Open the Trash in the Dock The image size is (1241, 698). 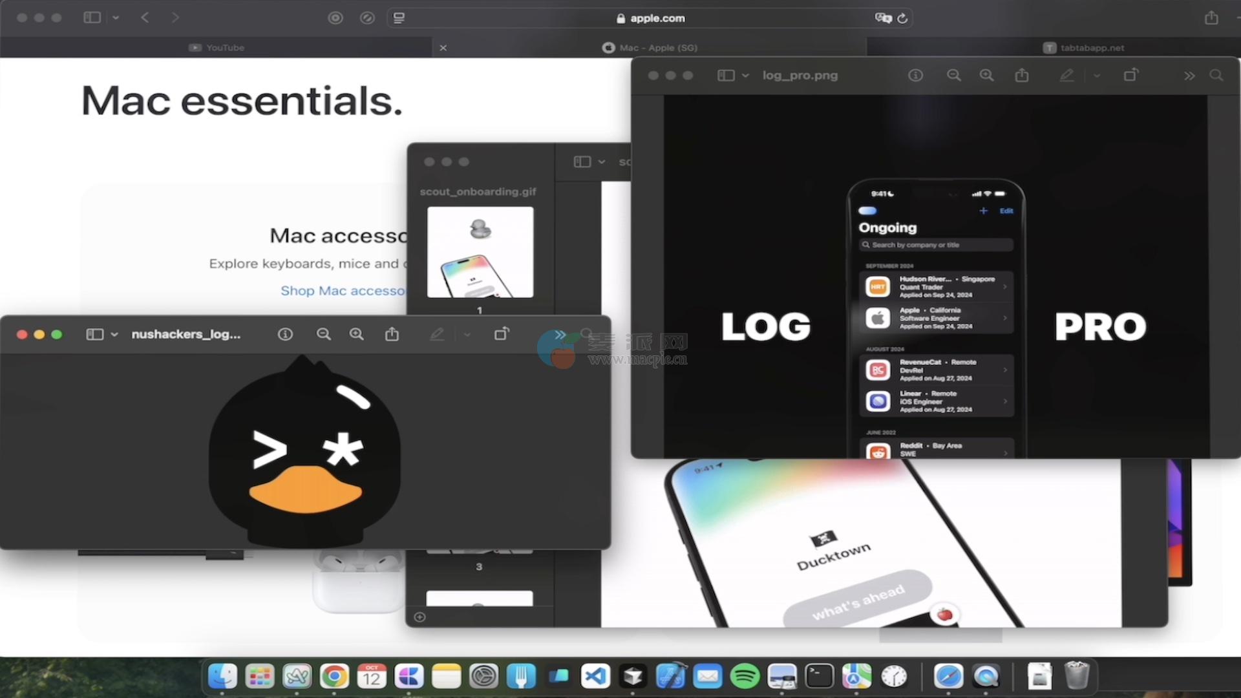pos(1077,675)
